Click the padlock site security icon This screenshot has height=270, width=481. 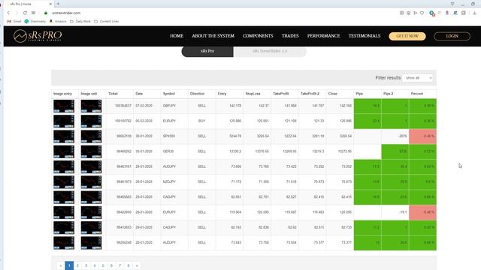pyautogui.click(x=46, y=13)
